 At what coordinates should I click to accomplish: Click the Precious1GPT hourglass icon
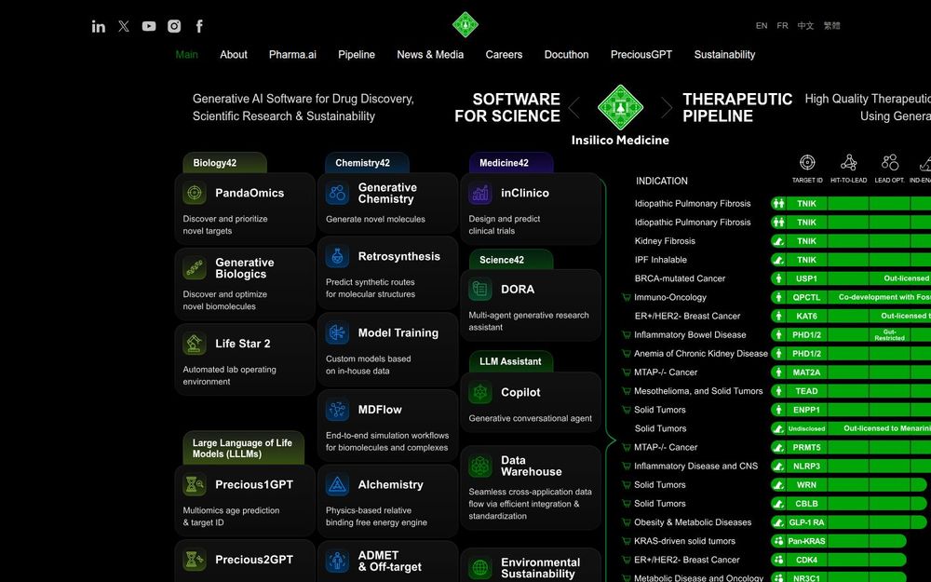point(194,484)
